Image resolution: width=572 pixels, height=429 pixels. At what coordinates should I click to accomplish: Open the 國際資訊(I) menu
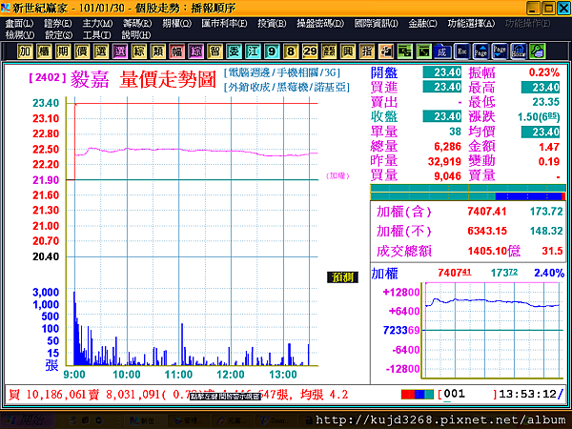(x=377, y=24)
